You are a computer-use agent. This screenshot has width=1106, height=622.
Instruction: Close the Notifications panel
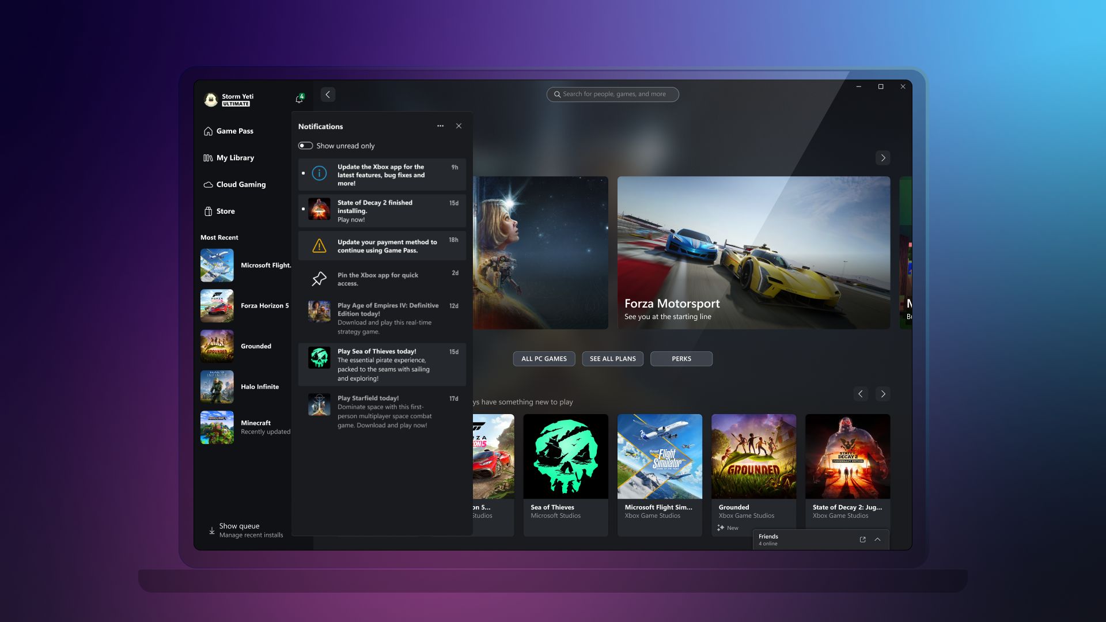pyautogui.click(x=459, y=126)
